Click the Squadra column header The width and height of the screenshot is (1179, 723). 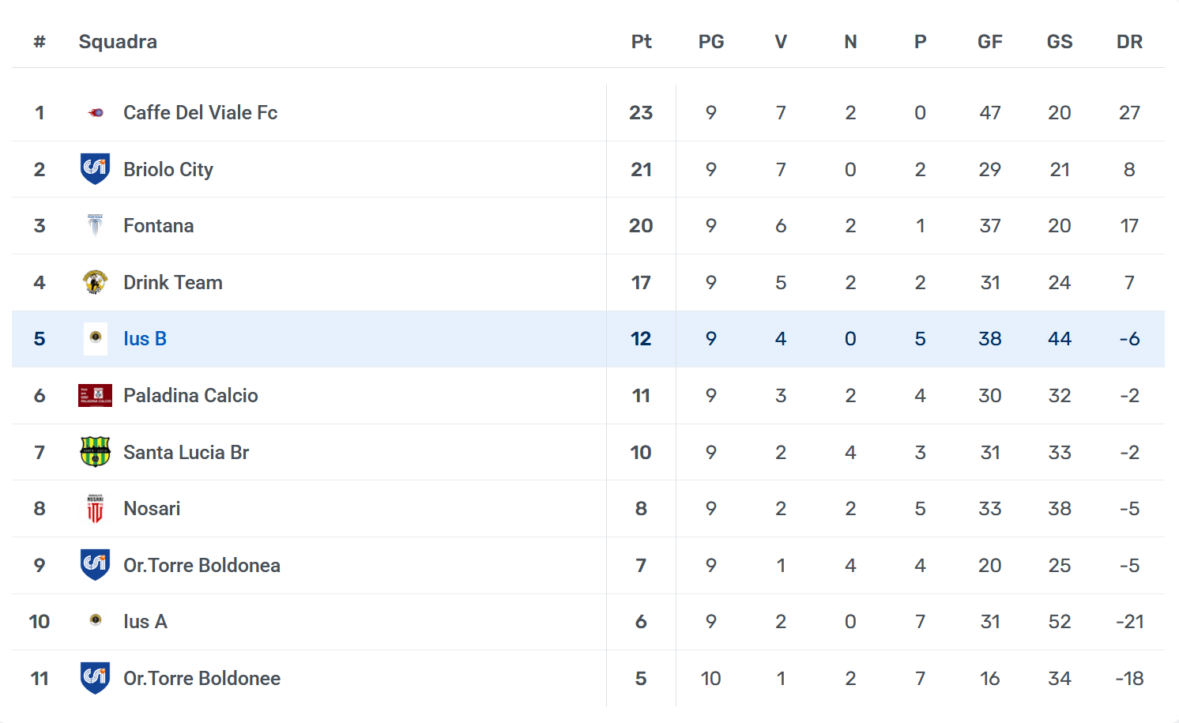click(118, 42)
